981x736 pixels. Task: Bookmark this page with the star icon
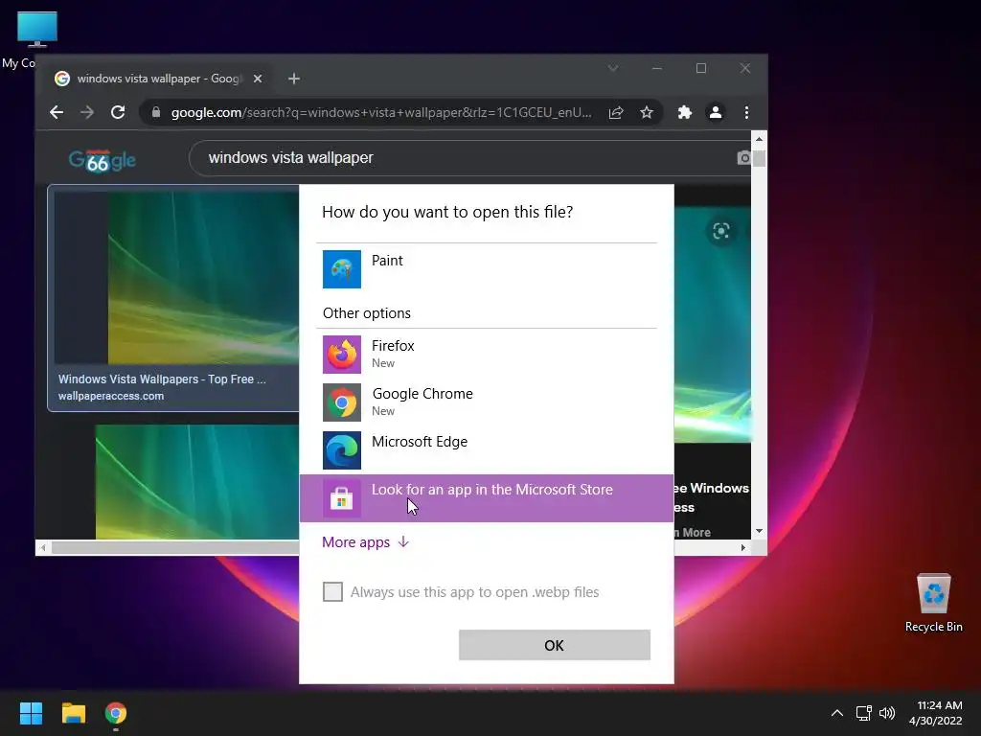coord(647,113)
